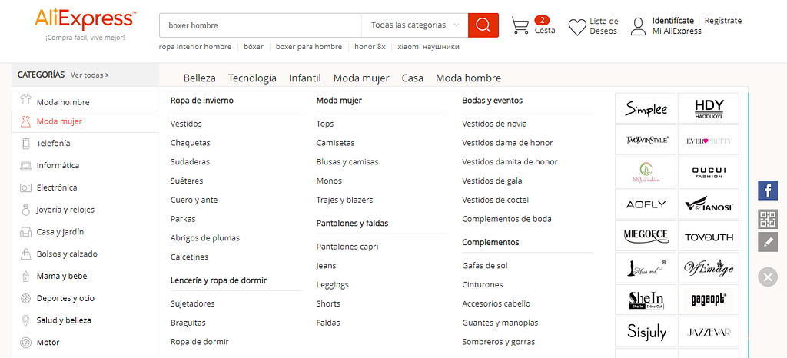The image size is (787, 358).
Task: Open Vestidos under Ropa de invierno
Action: coord(186,124)
